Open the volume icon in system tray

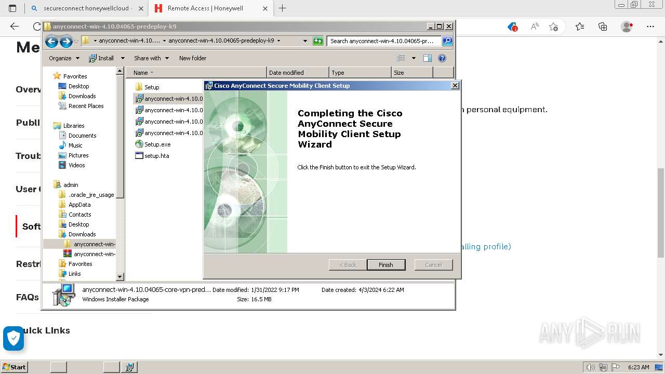[590, 367]
